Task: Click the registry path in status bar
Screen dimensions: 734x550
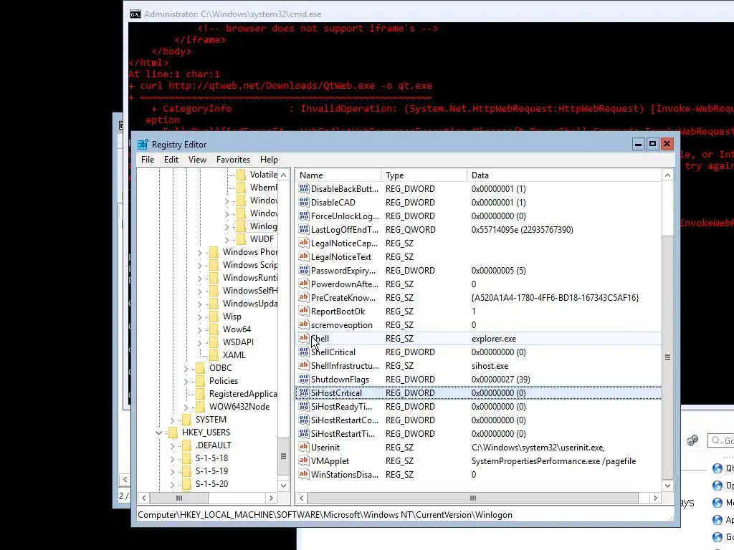Action: point(325,515)
